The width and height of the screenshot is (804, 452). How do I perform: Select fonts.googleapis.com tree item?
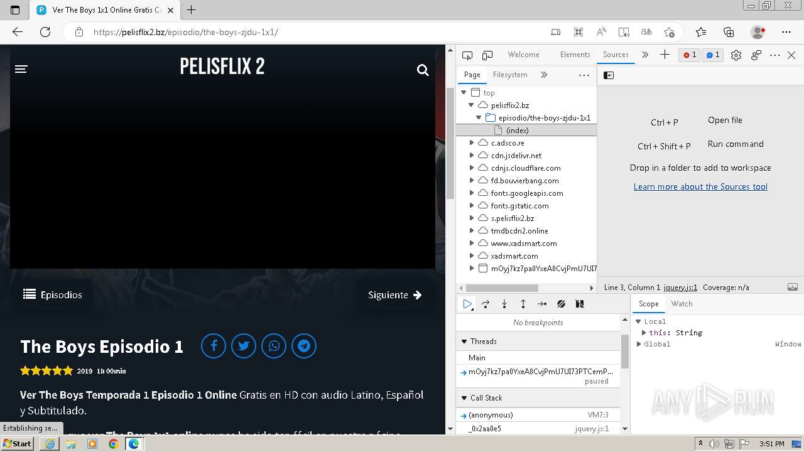tap(526, 193)
